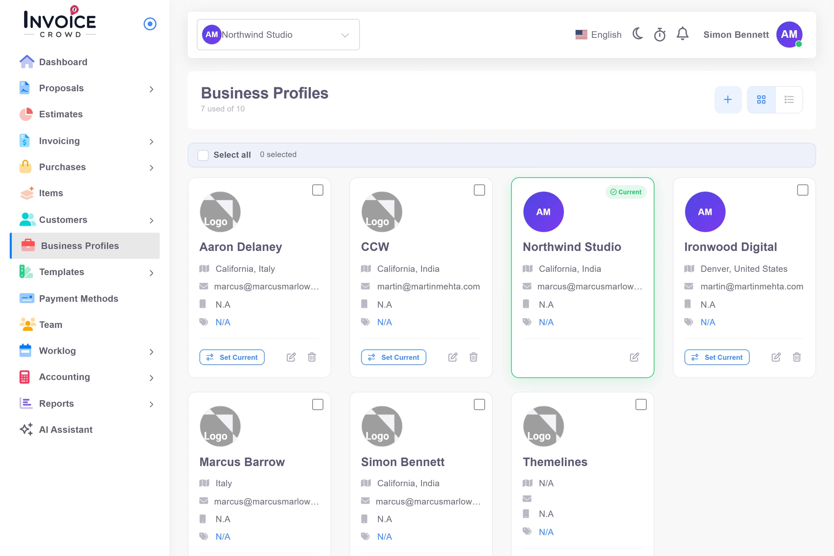
Task: Select the Marcus Barrow card checkbox
Action: (x=318, y=405)
